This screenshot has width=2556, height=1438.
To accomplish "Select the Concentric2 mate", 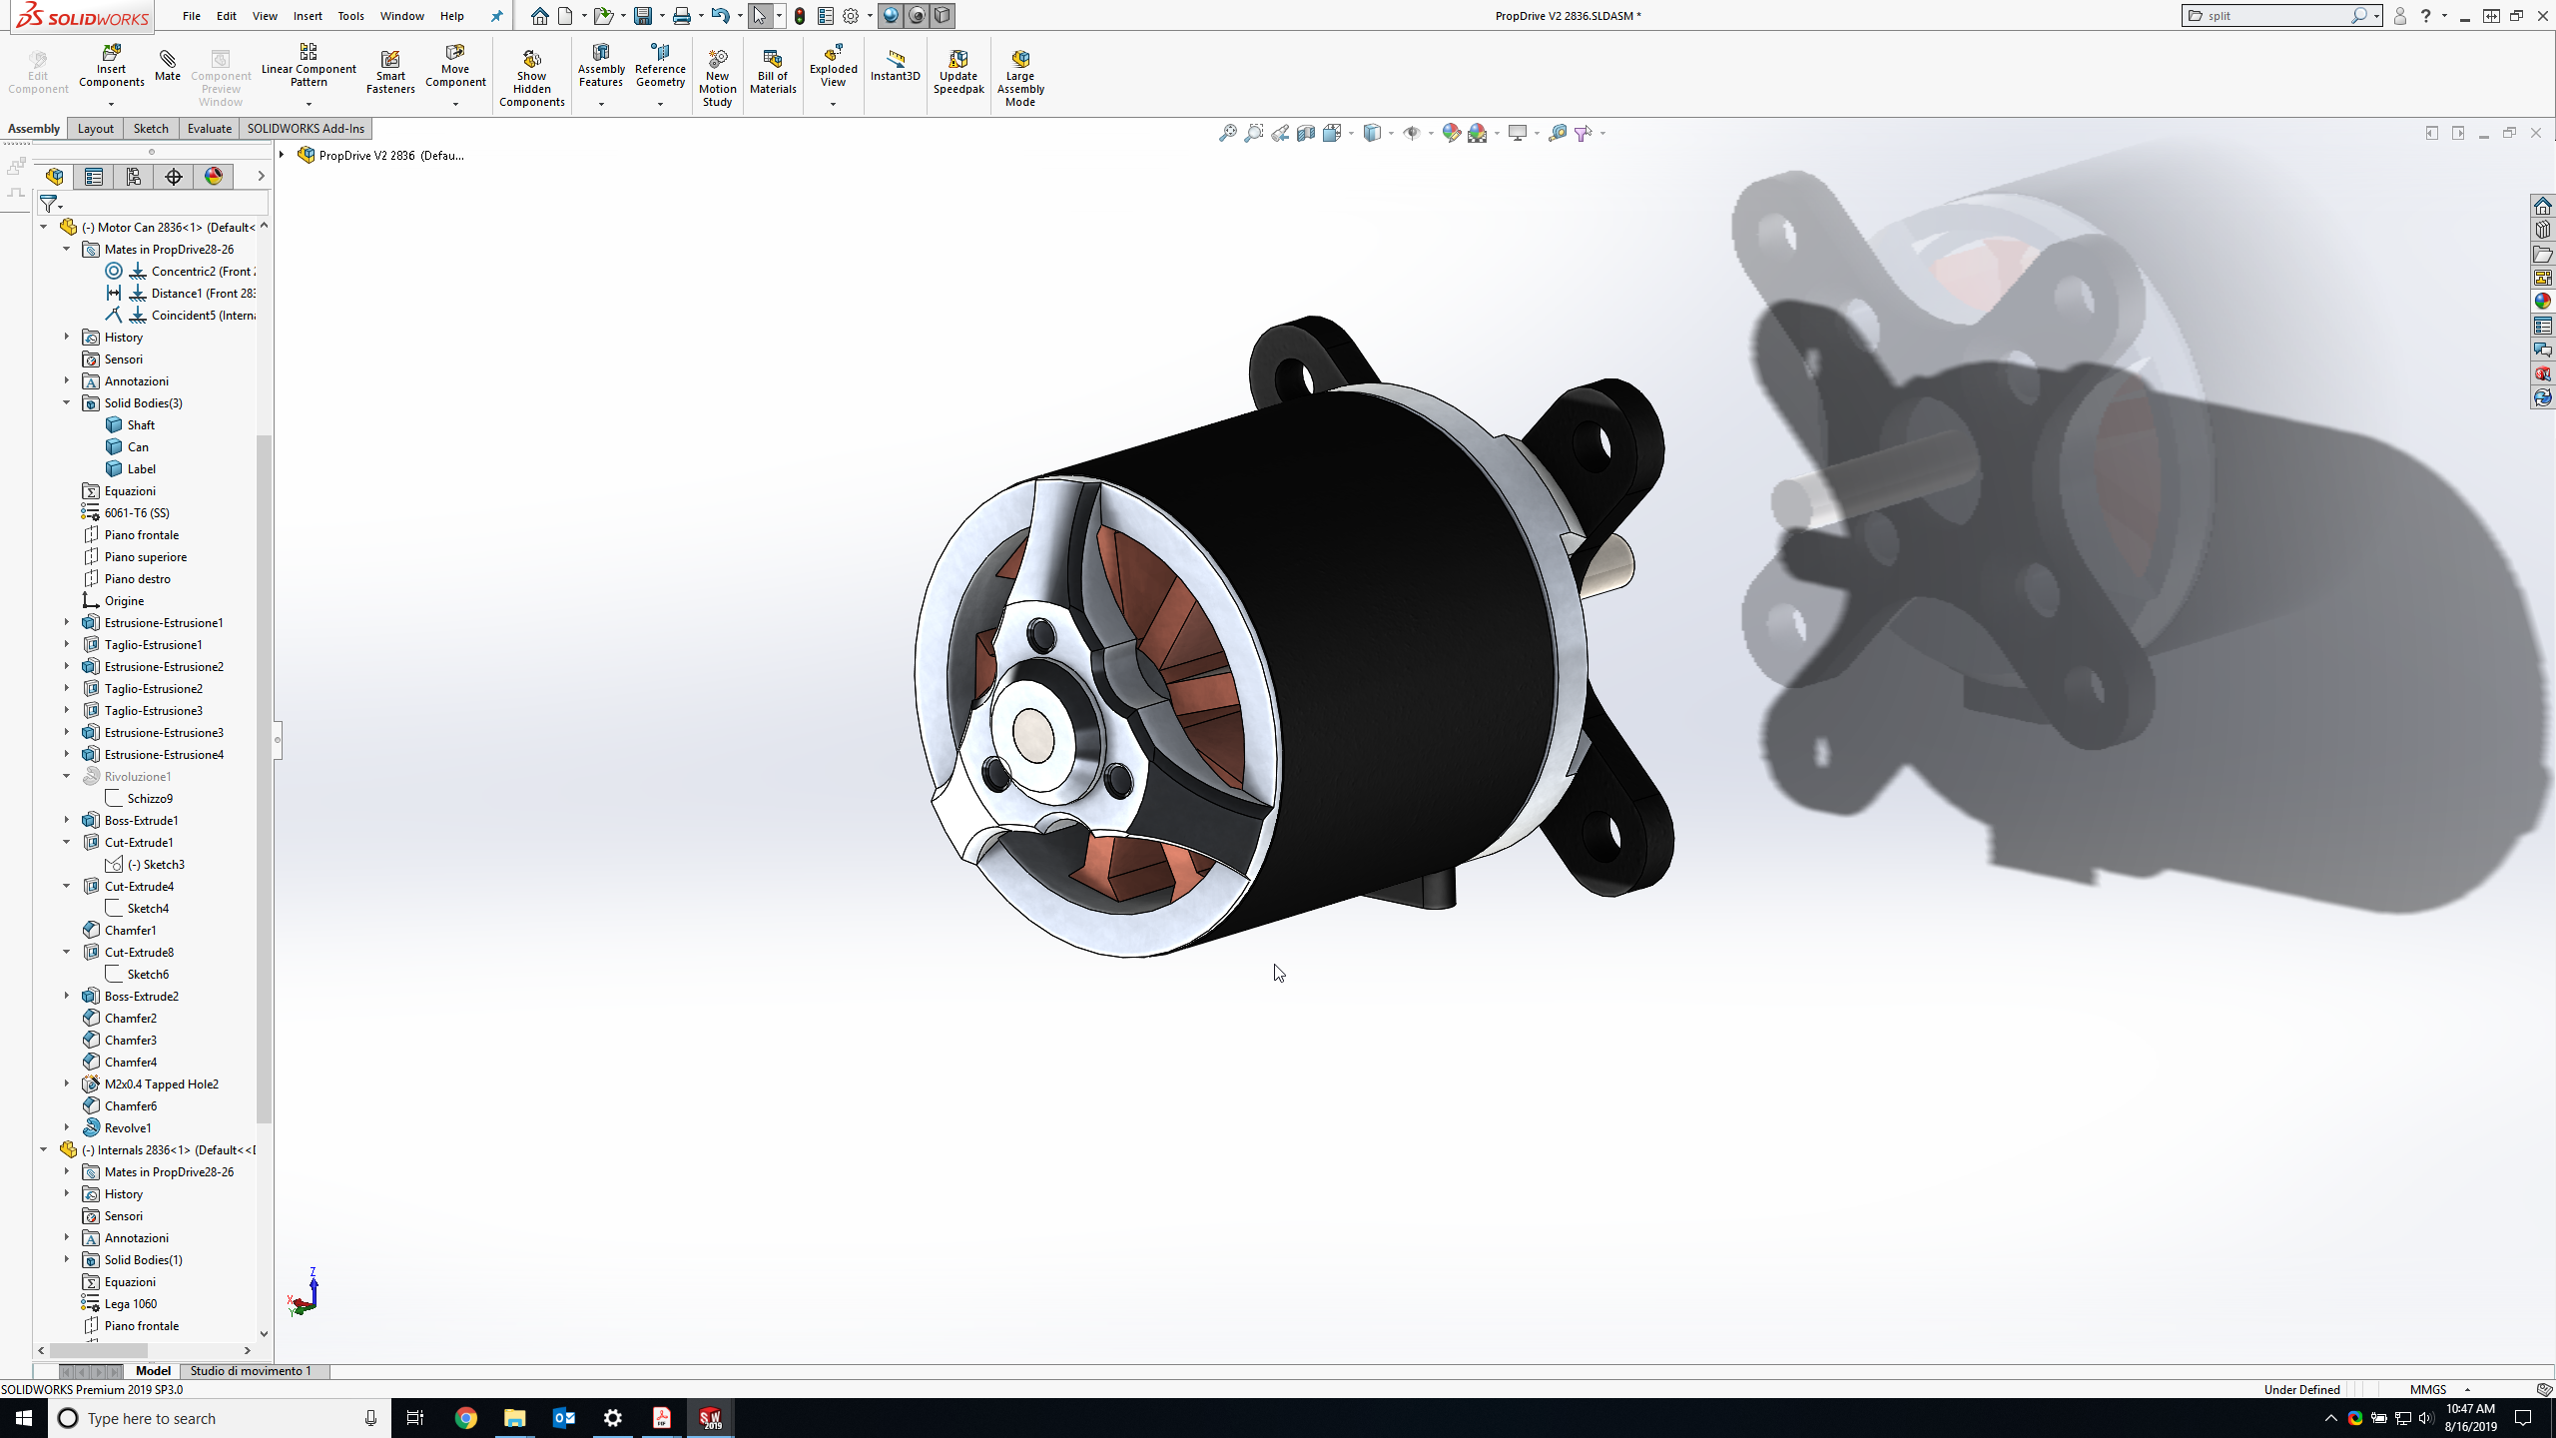I will tap(204, 271).
